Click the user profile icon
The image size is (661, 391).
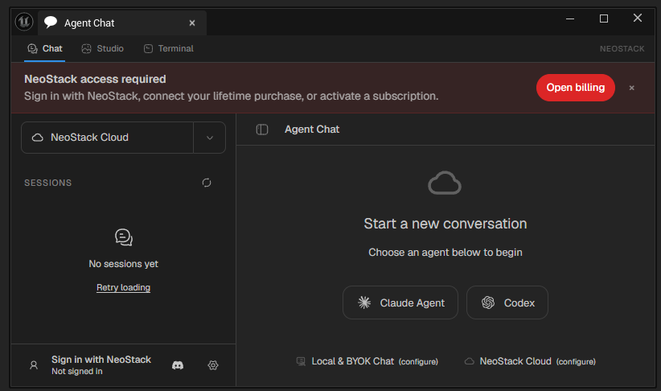(34, 365)
